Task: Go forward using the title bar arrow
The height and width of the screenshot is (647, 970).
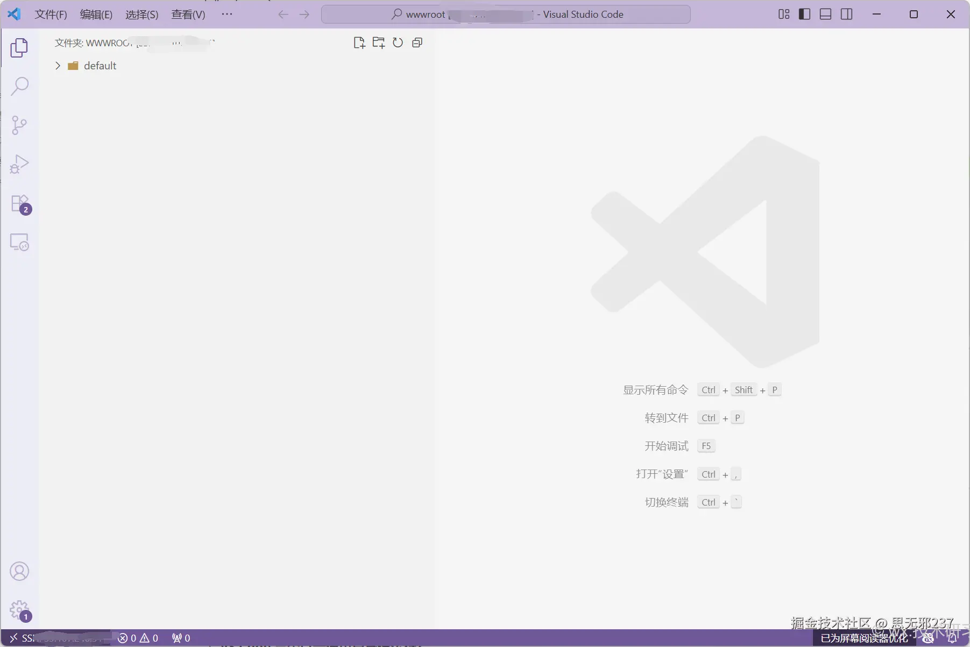Action: point(305,15)
